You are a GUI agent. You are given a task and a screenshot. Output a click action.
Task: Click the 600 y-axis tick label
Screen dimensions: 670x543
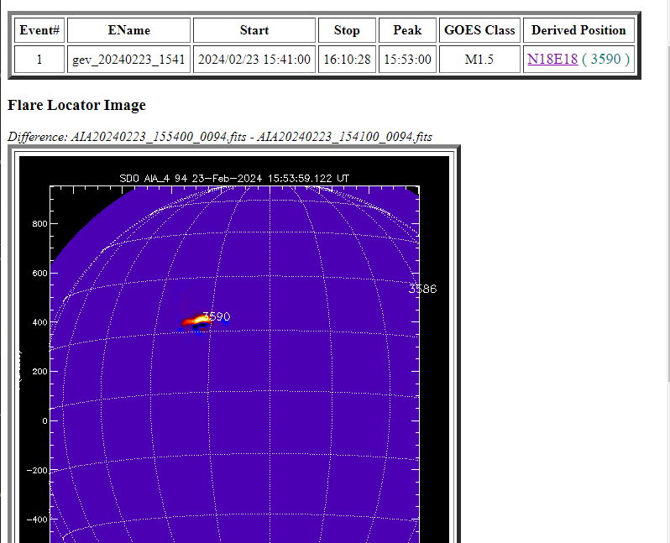[39, 273]
